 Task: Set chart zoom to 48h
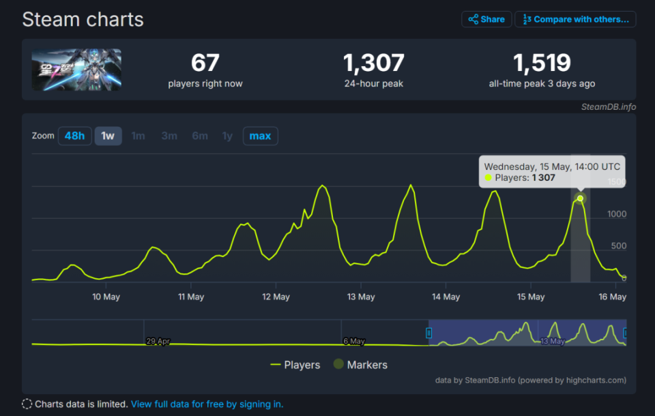(x=75, y=136)
